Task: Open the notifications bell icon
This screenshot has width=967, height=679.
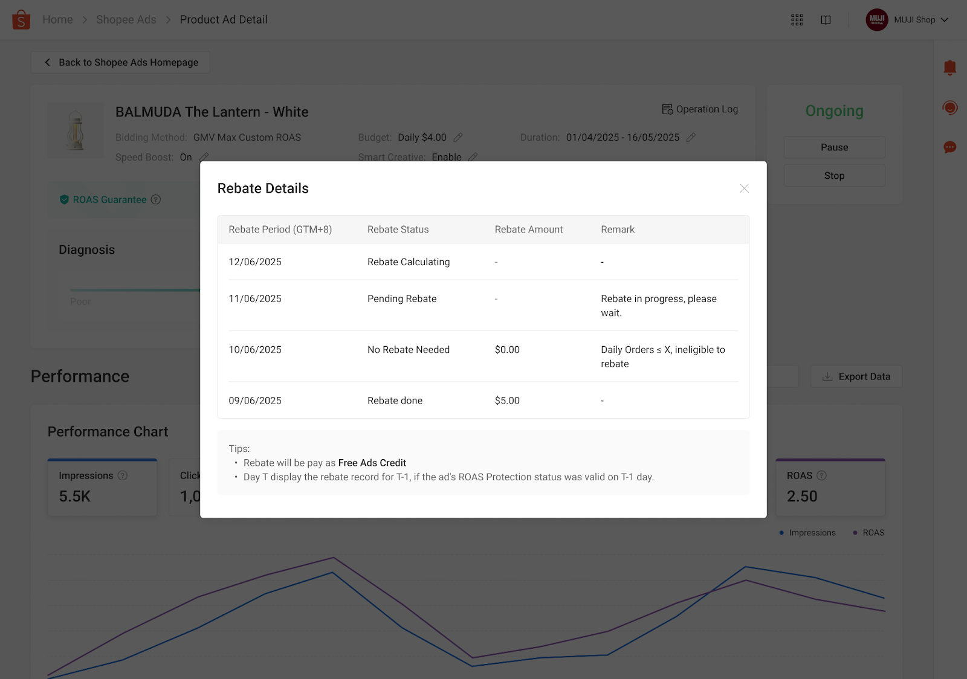Action: click(x=950, y=68)
